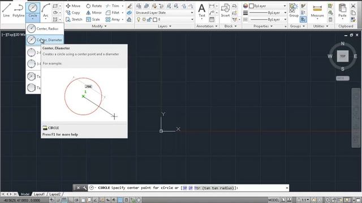Viewport: 362px width, 203px height.
Task: Click Ttr (tan tan radius) option
Action: click(x=214, y=188)
